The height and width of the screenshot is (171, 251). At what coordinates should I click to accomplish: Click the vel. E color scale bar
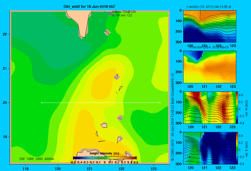[x=237, y=148]
